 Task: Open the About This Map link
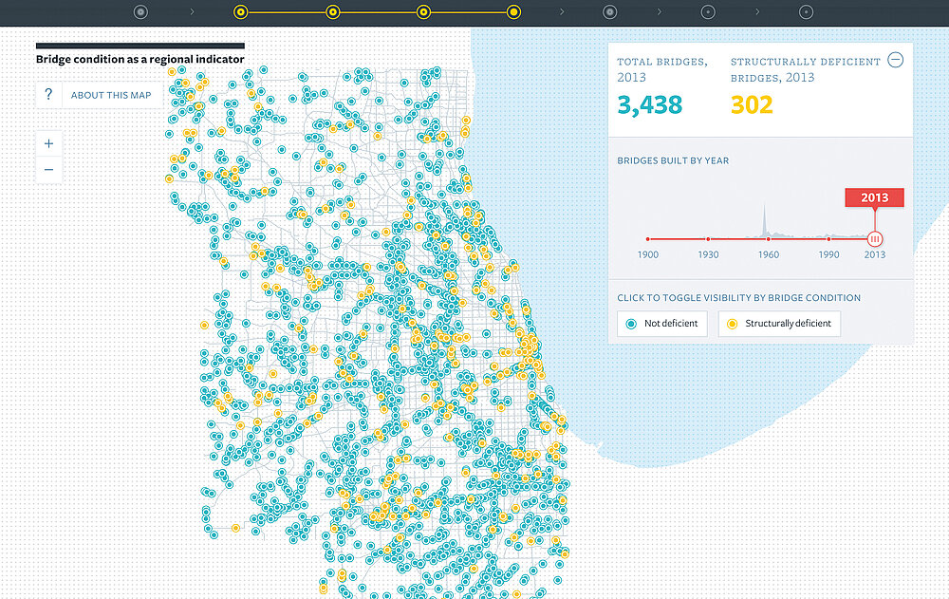(x=110, y=95)
